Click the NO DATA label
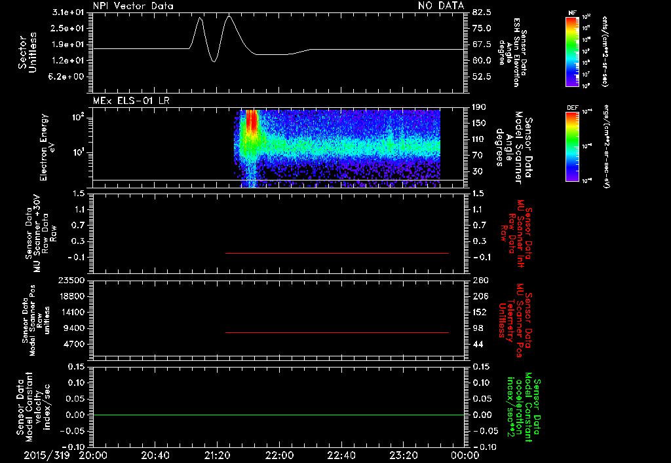Image resolution: width=671 pixels, height=463 pixels. pos(441,5)
